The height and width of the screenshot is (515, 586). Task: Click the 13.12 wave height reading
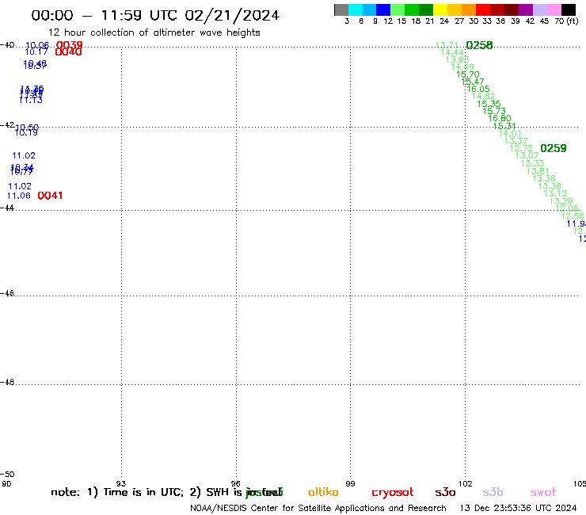click(555, 193)
